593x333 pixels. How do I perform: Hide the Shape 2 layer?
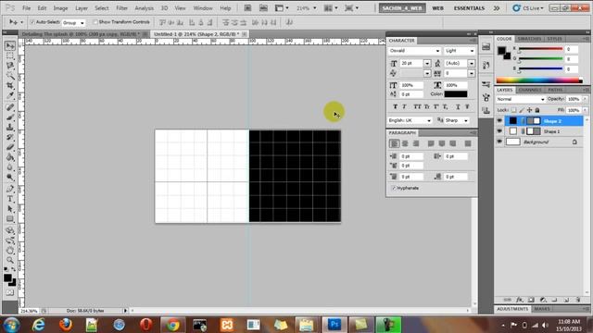coord(499,121)
